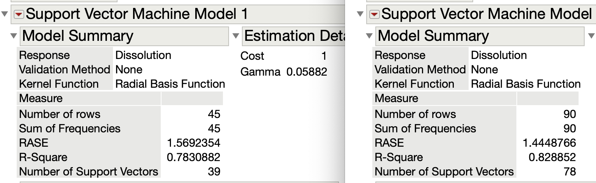The width and height of the screenshot is (596, 183).
Task: Select the support vectors count 78
Action: tap(569, 172)
